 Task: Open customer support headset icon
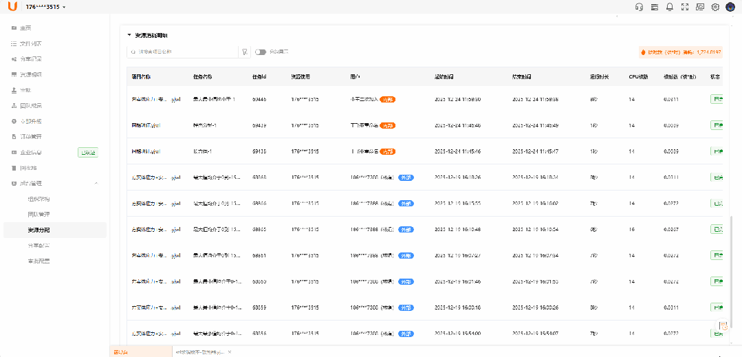640,7
